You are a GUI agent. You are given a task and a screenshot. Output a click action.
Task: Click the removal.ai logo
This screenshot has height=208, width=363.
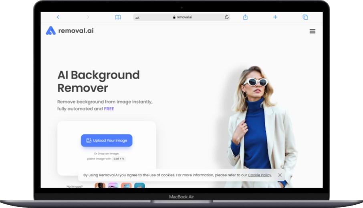(70, 31)
